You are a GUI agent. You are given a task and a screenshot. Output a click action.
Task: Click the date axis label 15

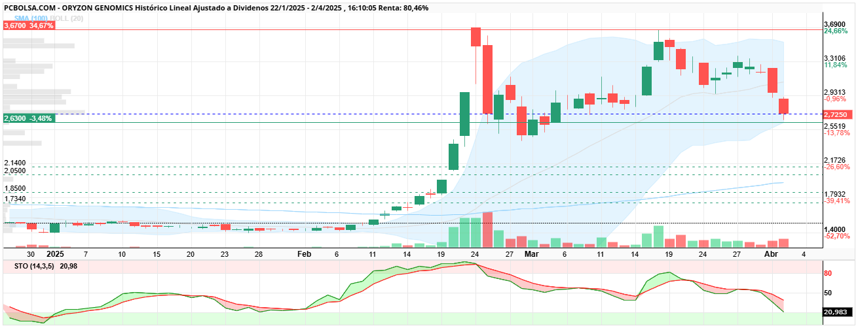(x=156, y=254)
